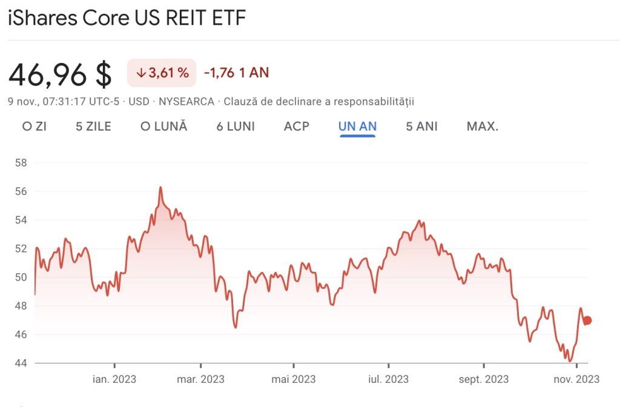Click the active "UN AN" tab

[x=357, y=126]
